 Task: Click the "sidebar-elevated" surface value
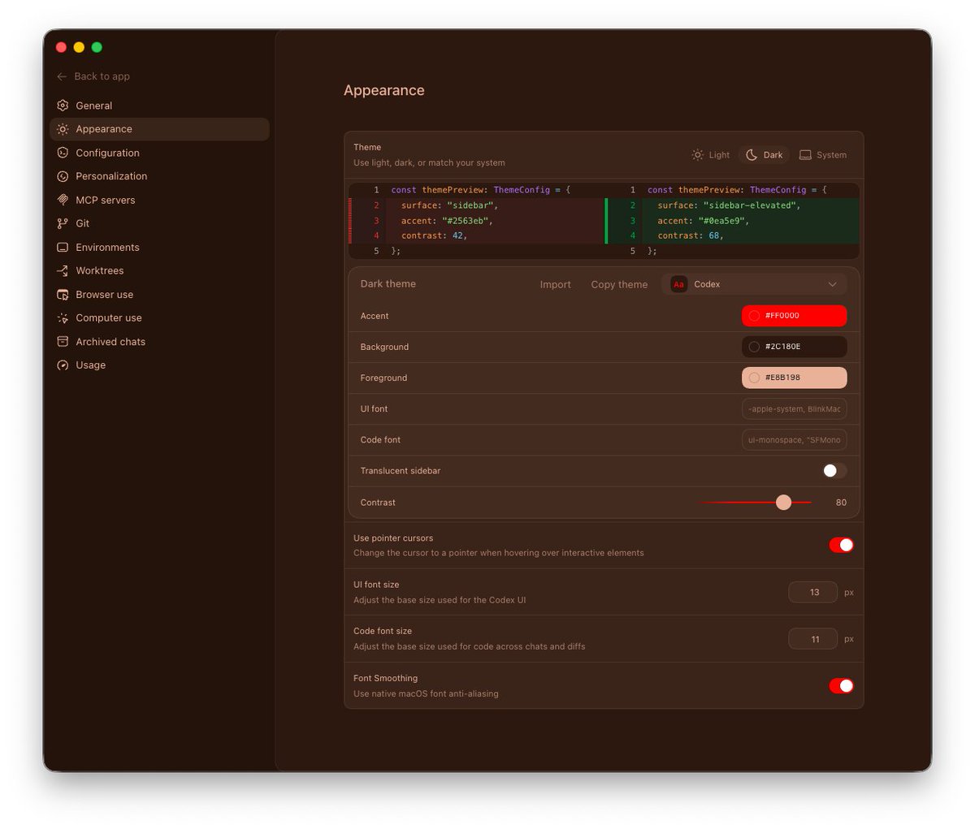click(x=752, y=205)
